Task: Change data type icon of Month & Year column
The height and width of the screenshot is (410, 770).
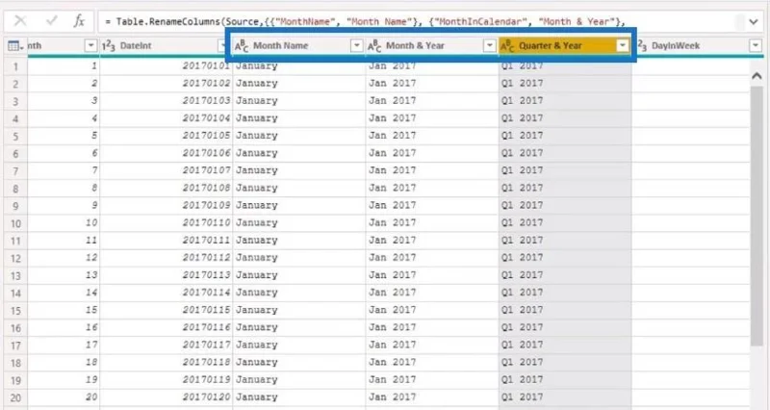Action: (x=374, y=45)
